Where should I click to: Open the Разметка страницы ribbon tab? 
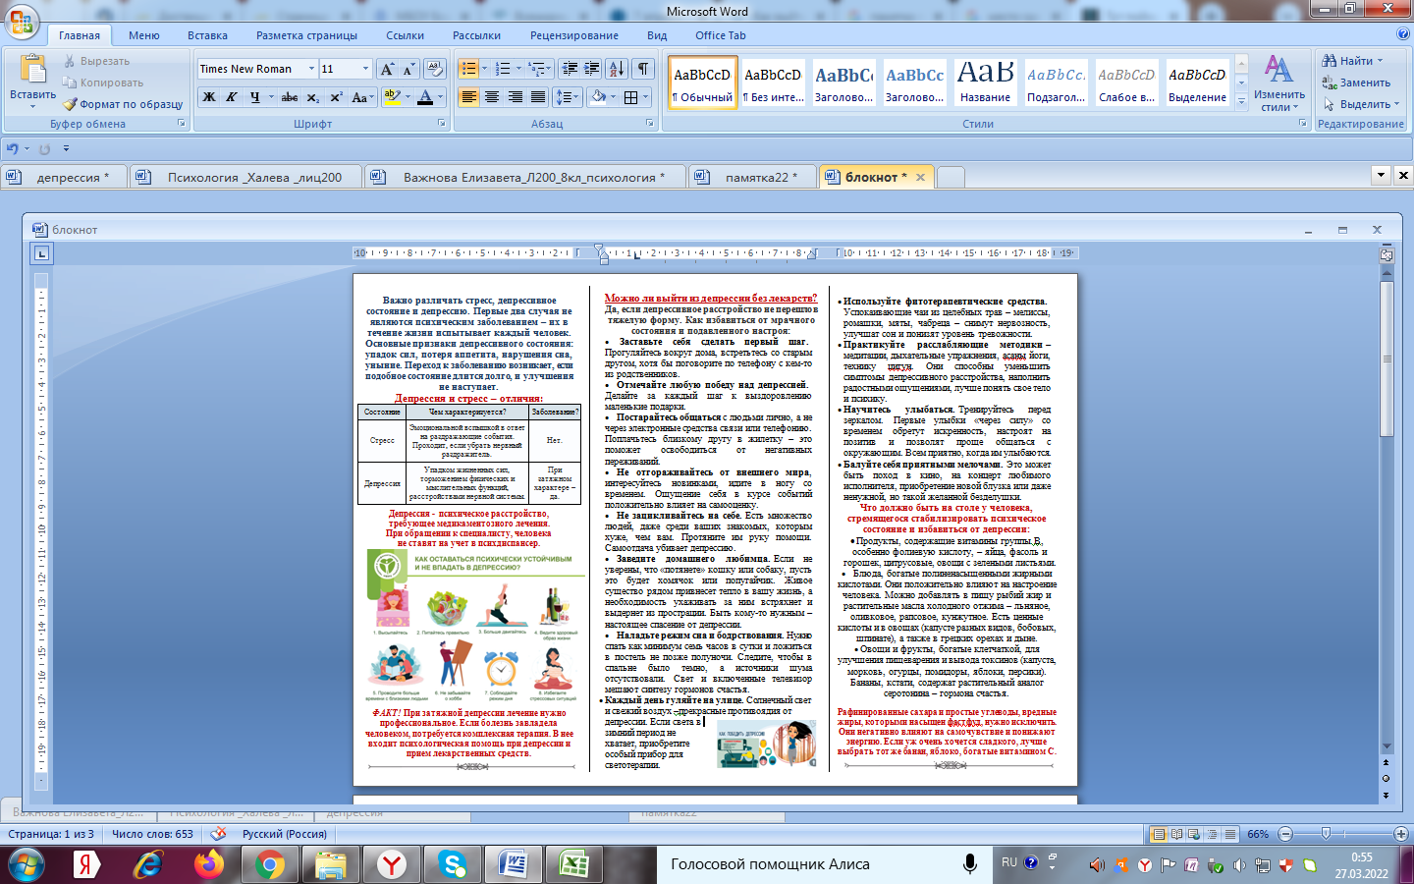pyautogui.click(x=306, y=35)
